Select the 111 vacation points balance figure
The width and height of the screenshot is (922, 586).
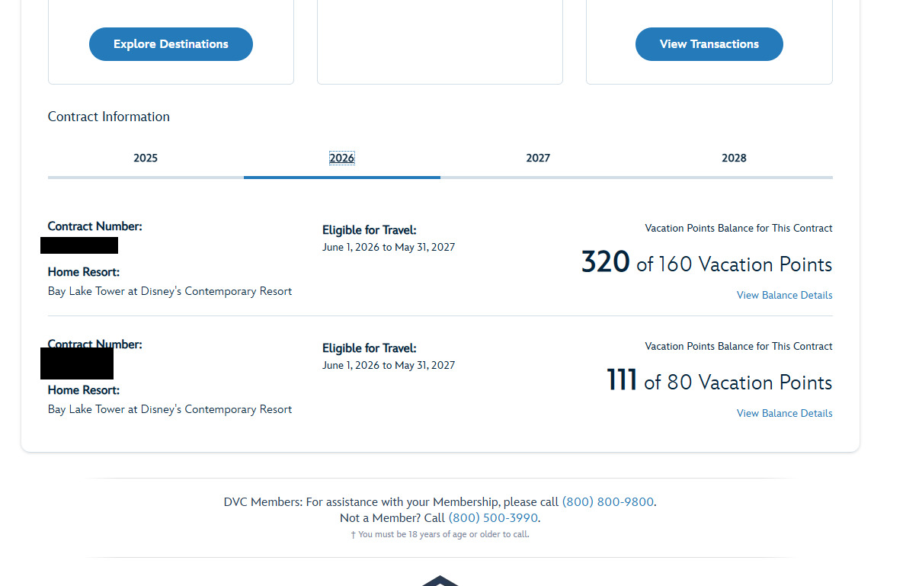point(622,380)
